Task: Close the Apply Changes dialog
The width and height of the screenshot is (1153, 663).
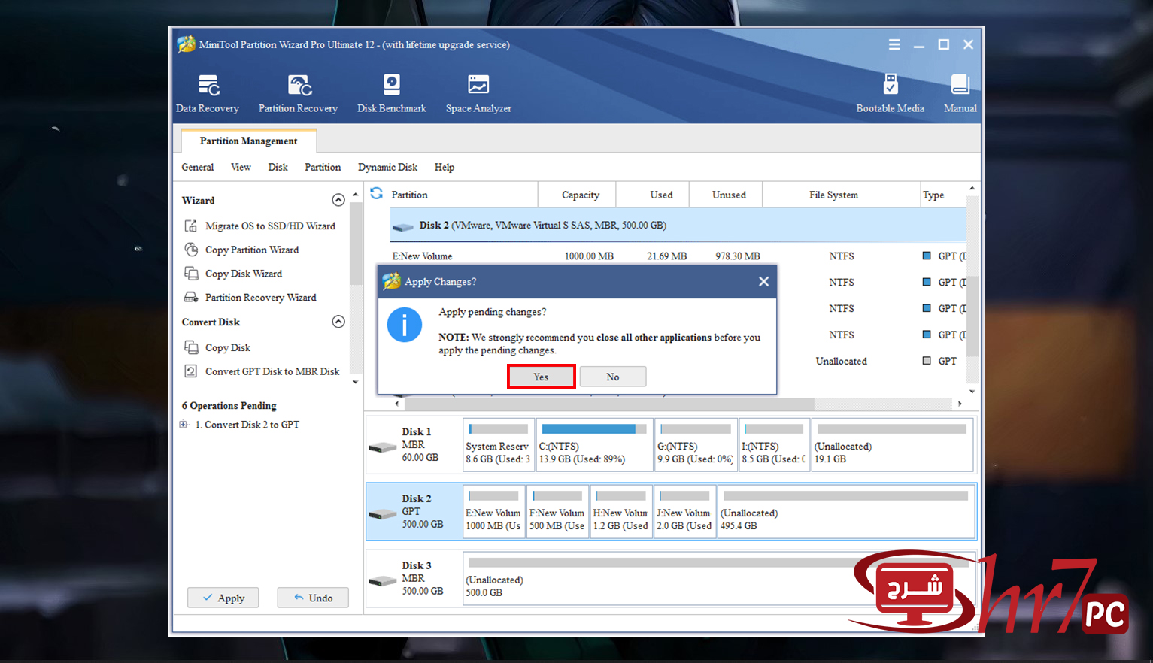Action: click(x=763, y=281)
